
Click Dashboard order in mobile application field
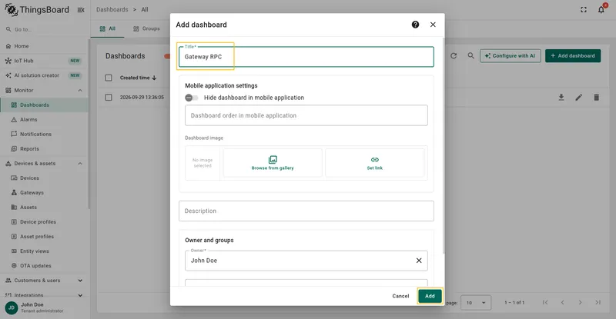[x=306, y=115]
